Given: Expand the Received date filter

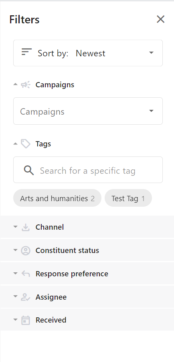Looking at the screenshot, I should [87, 320].
